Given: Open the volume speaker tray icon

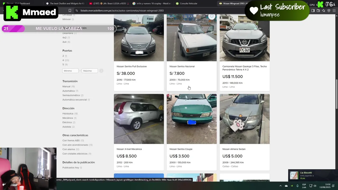Looking at the screenshot, I should [315, 186].
